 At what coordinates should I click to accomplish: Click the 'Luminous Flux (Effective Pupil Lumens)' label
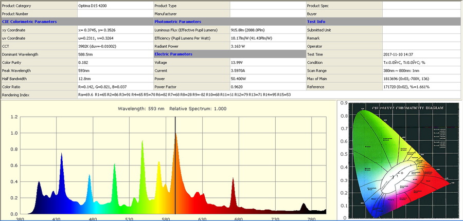(x=186, y=30)
